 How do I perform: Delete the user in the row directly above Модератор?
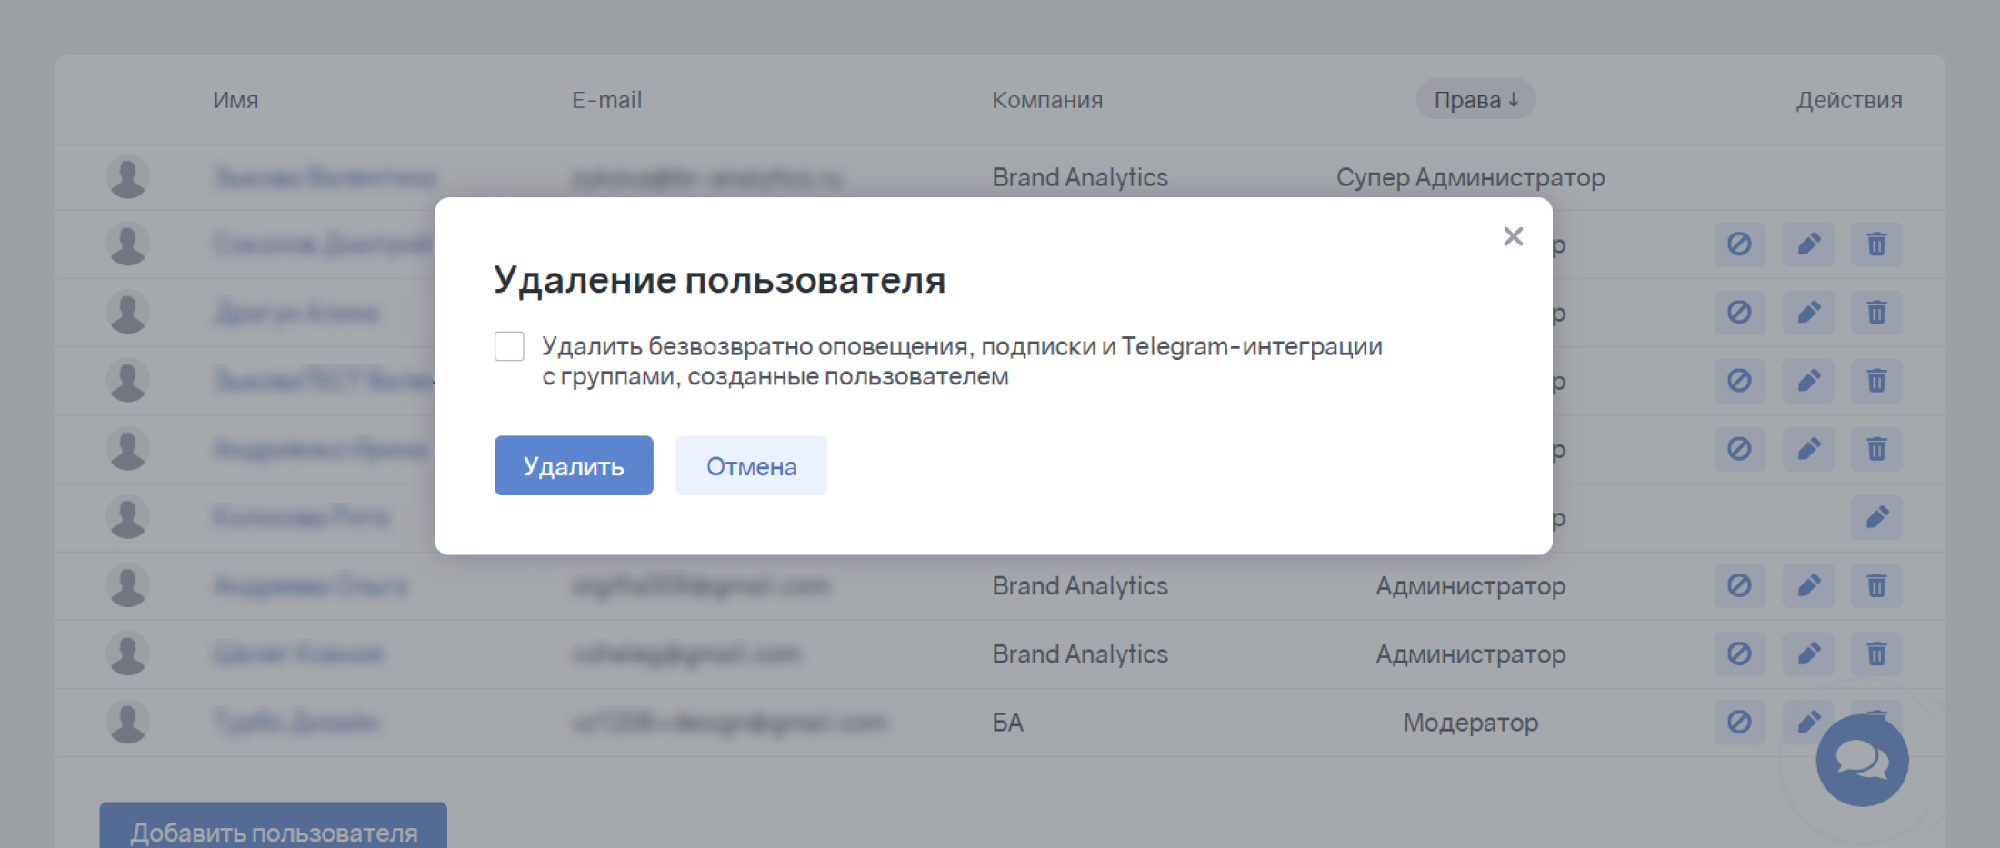[1876, 653]
